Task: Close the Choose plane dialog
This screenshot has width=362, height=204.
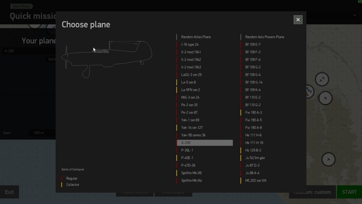Action: tap(298, 20)
